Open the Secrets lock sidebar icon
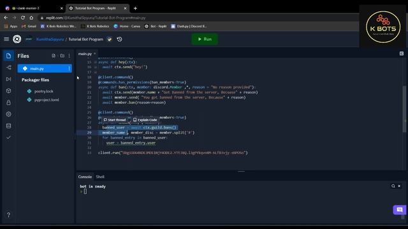This screenshot has height=229, width=408. (8, 102)
